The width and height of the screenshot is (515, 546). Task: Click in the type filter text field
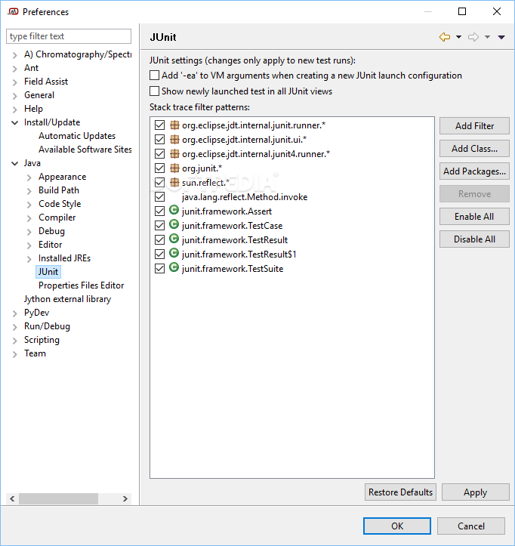tap(69, 36)
